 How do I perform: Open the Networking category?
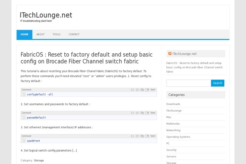click(x=173, y=130)
